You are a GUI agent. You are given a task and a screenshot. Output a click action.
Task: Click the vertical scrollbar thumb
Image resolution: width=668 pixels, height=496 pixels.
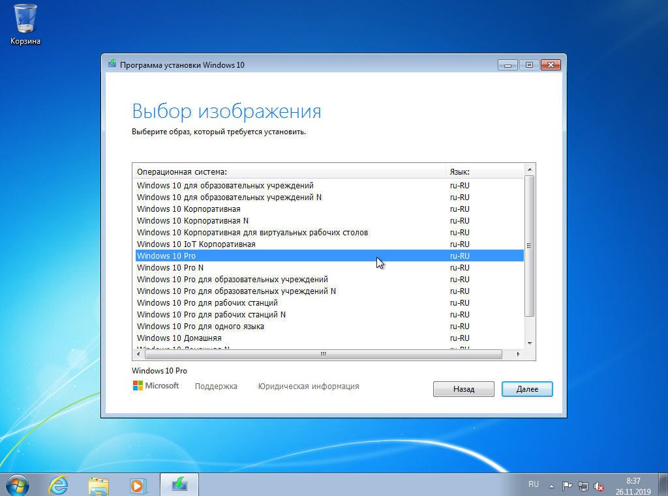click(x=530, y=246)
